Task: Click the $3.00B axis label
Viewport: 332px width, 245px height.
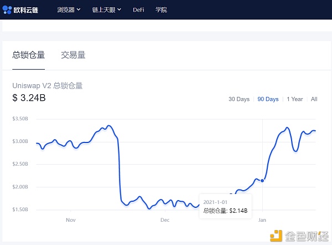Action: (x=20, y=141)
